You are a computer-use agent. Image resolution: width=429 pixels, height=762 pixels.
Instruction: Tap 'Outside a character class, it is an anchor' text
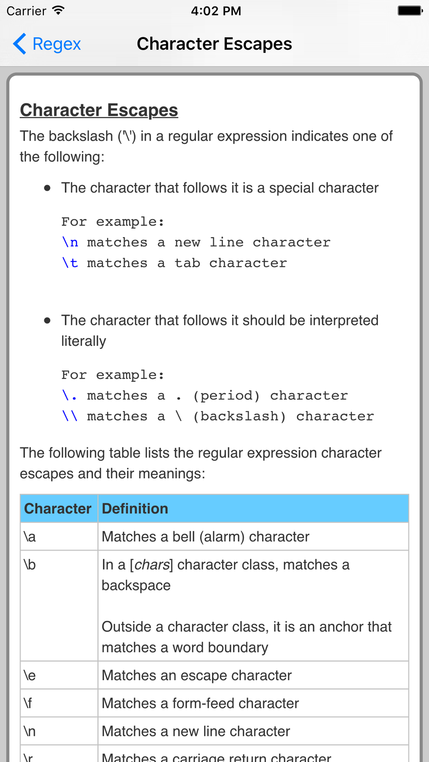click(247, 637)
